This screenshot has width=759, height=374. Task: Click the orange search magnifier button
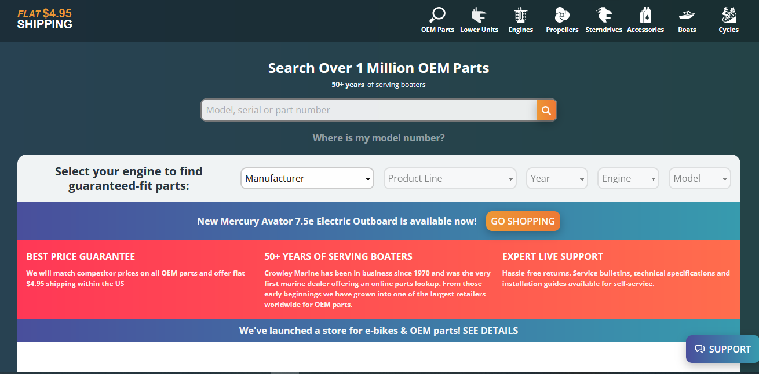546,110
